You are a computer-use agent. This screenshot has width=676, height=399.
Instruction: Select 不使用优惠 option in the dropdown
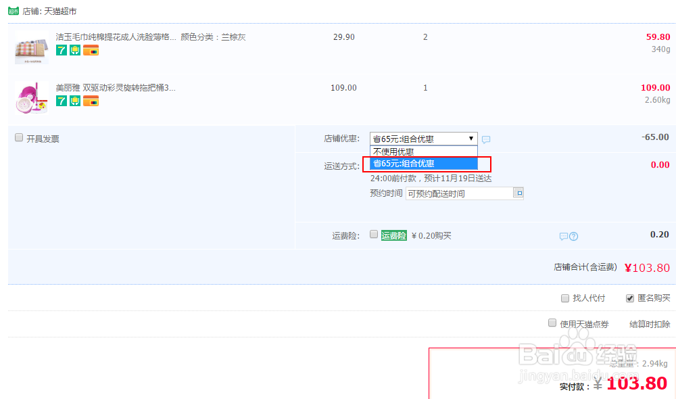(x=423, y=151)
